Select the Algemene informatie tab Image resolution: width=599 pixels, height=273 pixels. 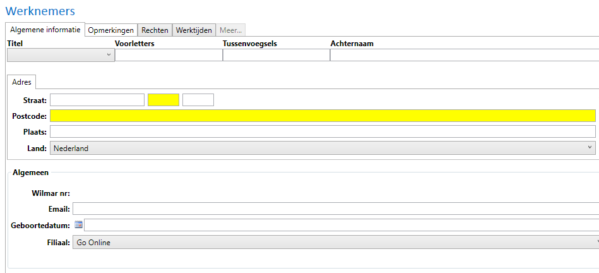click(x=45, y=30)
